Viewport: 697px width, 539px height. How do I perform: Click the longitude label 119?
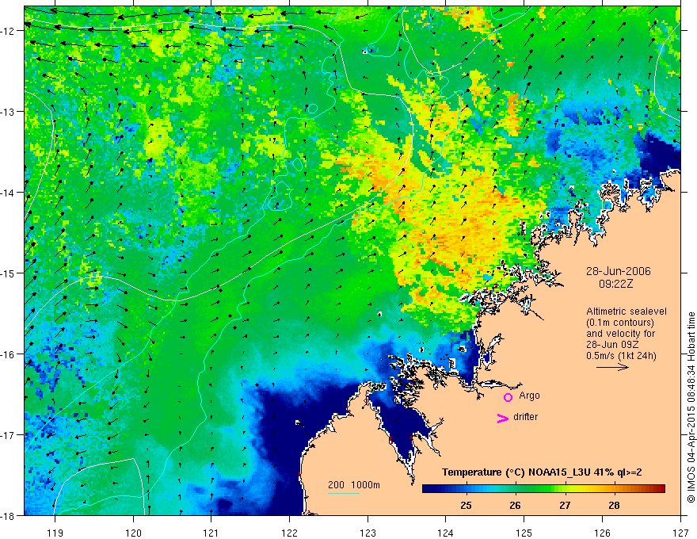pos(55,533)
